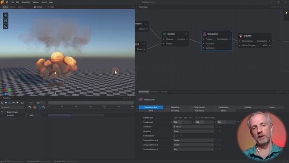Open the About menu
Image resolution: width=289 pixels, height=163 pixels.
44,2
